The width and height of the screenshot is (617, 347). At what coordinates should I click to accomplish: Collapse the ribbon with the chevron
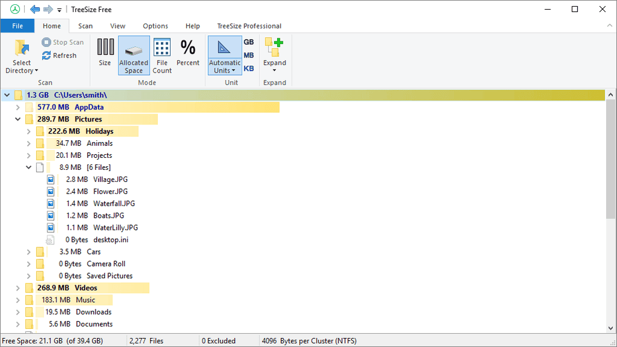coord(610,25)
